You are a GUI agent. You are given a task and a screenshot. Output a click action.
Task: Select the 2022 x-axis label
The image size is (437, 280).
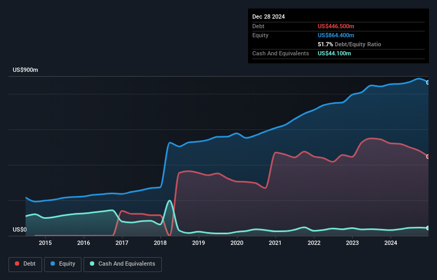[x=314, y=243]
